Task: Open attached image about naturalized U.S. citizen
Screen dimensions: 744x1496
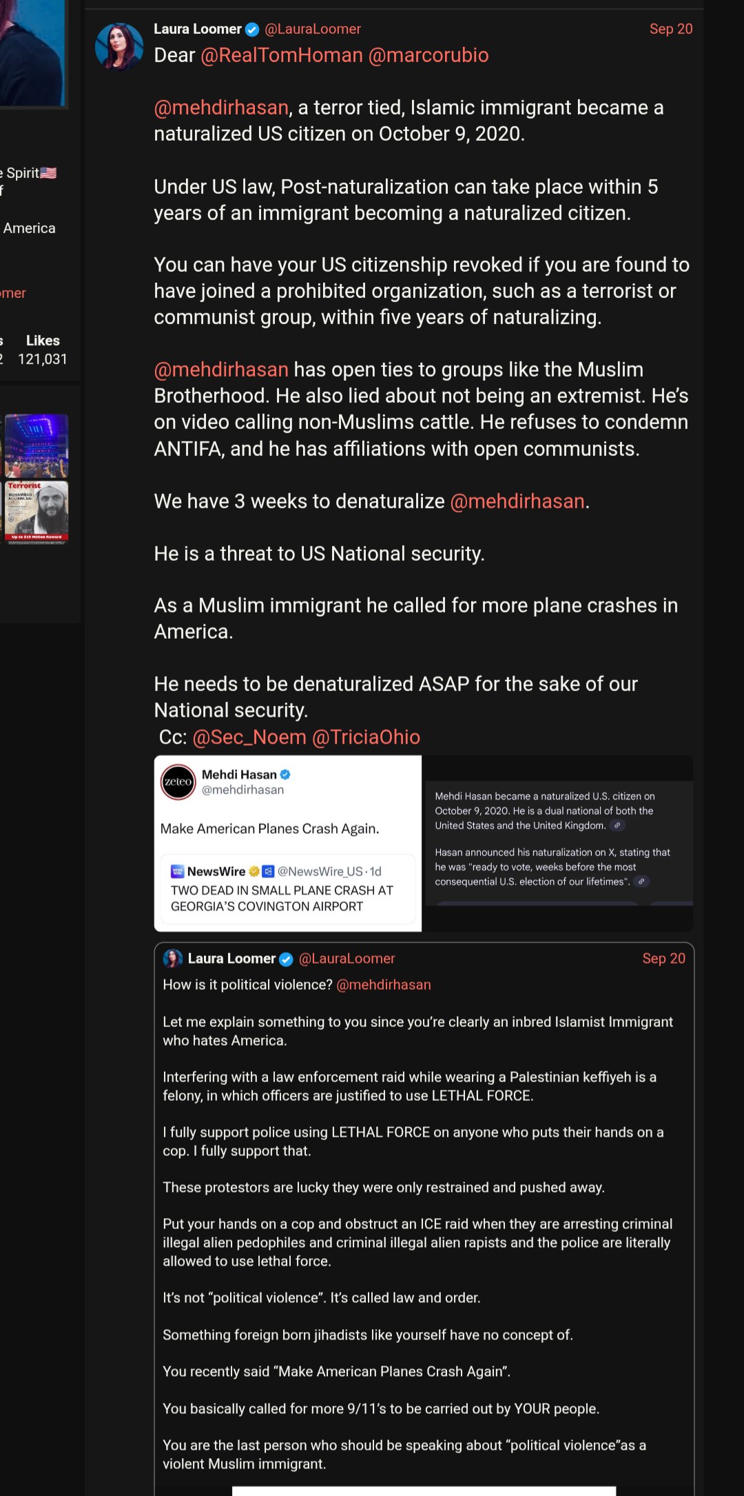Action: coord(558,843)
